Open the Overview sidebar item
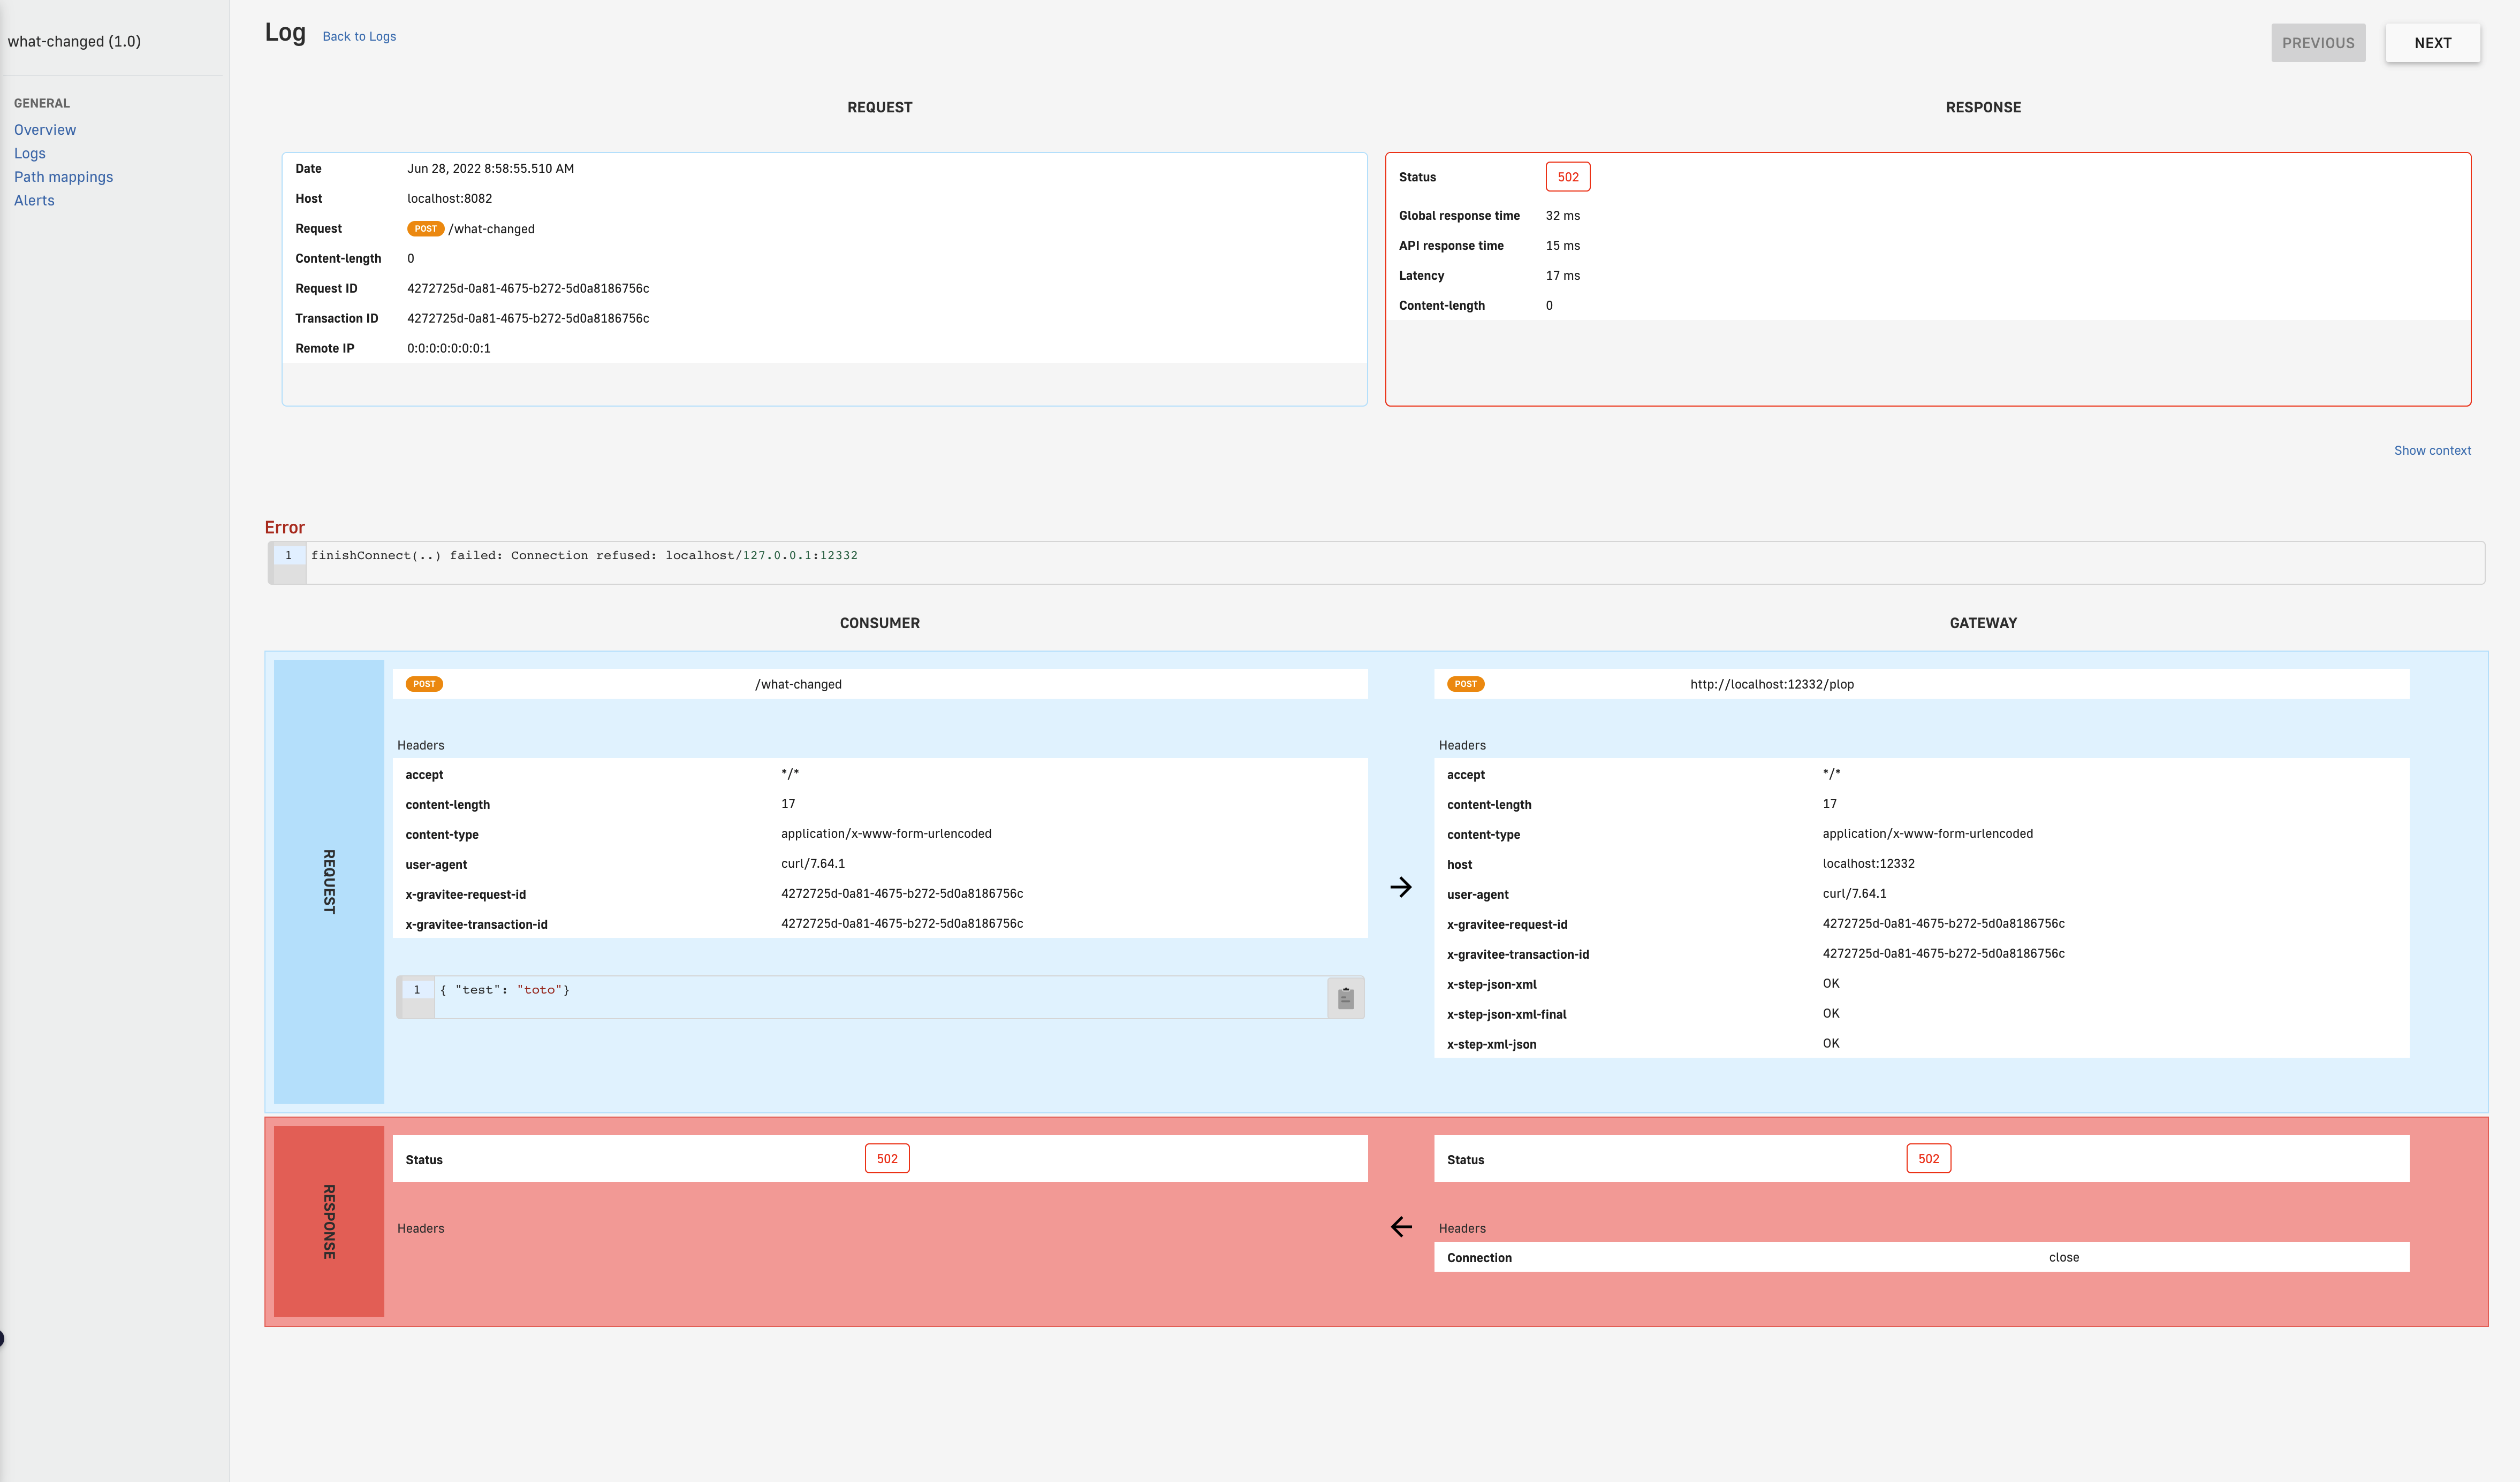 pyautogui.click(x=45, y=130)
